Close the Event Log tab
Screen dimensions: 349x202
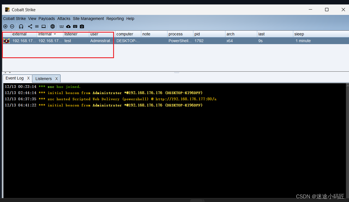coord(28,78)
